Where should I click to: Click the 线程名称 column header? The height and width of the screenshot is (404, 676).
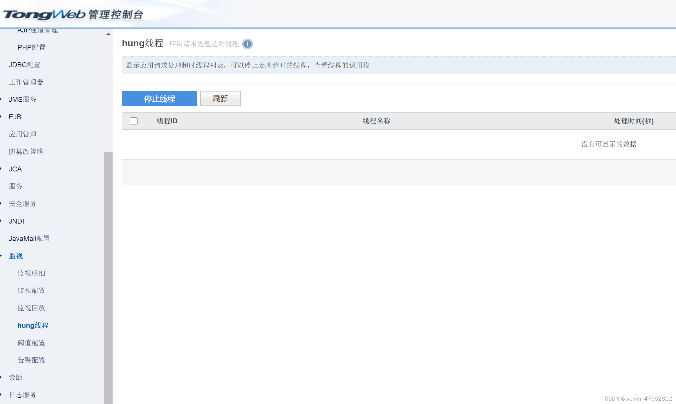[376, 121]
